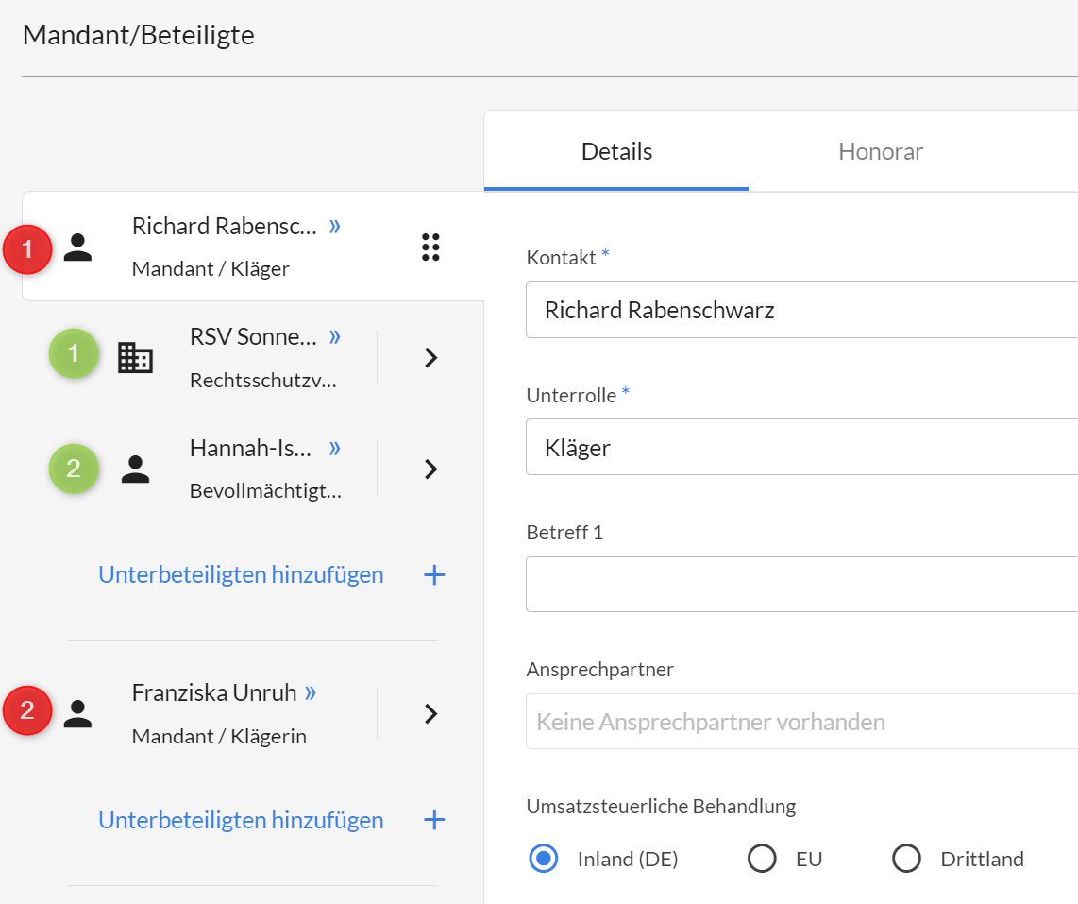Viewport: 1078px width, 904px height.
Task: Select the RSV Sonne... name text
Action: click(x=253, y=336)
